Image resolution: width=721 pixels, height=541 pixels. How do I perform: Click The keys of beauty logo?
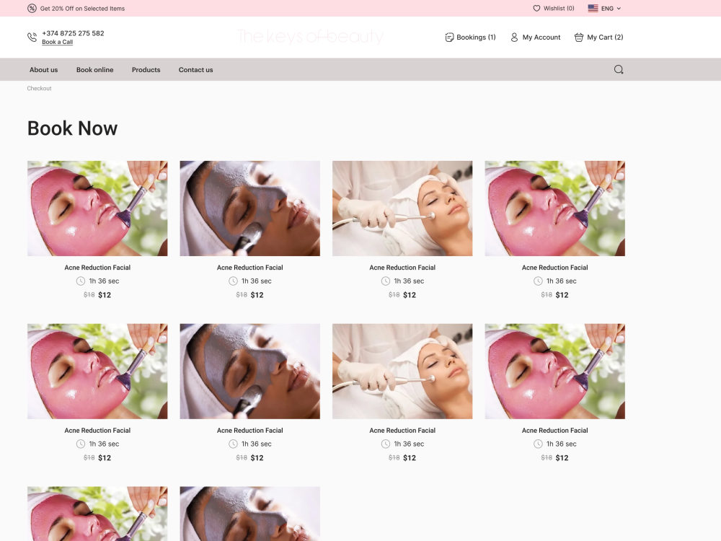[310, 36]
